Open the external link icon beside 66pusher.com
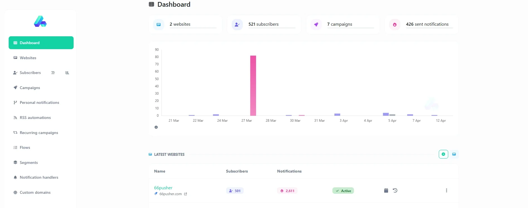This screenshot has height=208, width=528. point(186,194)
